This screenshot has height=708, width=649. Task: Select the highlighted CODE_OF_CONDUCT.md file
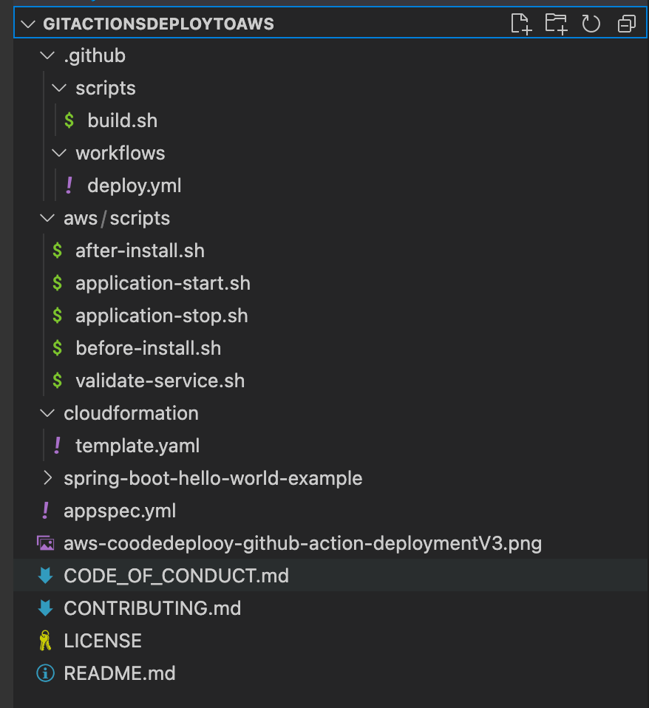click(x=176, y=575)
